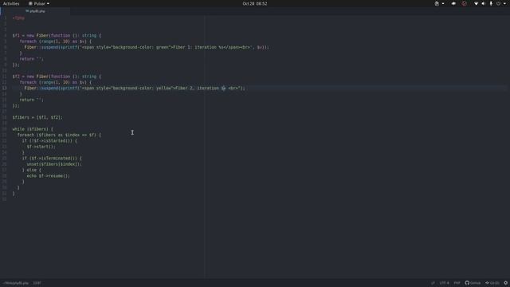Click the "$f2 = new Fiber" line
The height and width of the screenshot is (287, 510).
pyautogui.click(x=57, y=77)
